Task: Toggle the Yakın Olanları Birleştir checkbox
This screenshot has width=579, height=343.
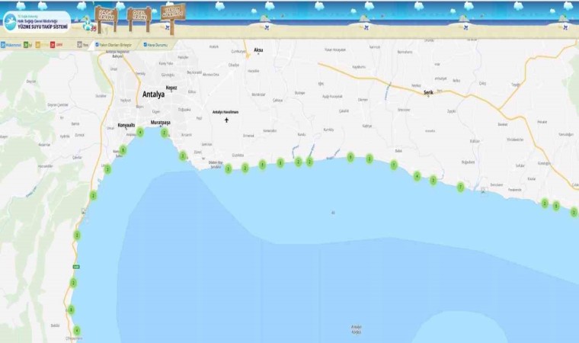Action: coord(97,44)
